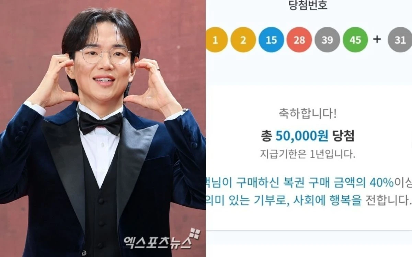Click the man's photo thumbnail
412x257 pixels.
[x=103, y=128]
